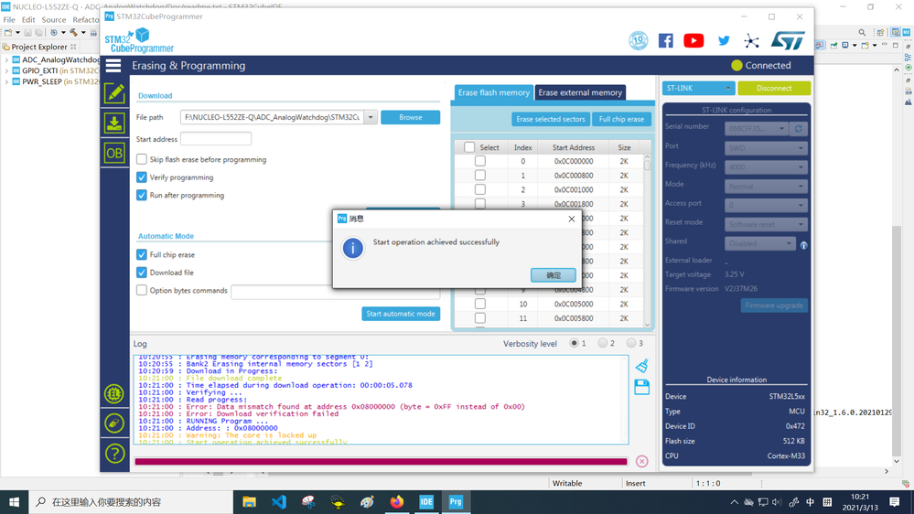Screen dimensions: 914x514
Task: Open the External Loaders EL icon
Action: click(114, 393)
